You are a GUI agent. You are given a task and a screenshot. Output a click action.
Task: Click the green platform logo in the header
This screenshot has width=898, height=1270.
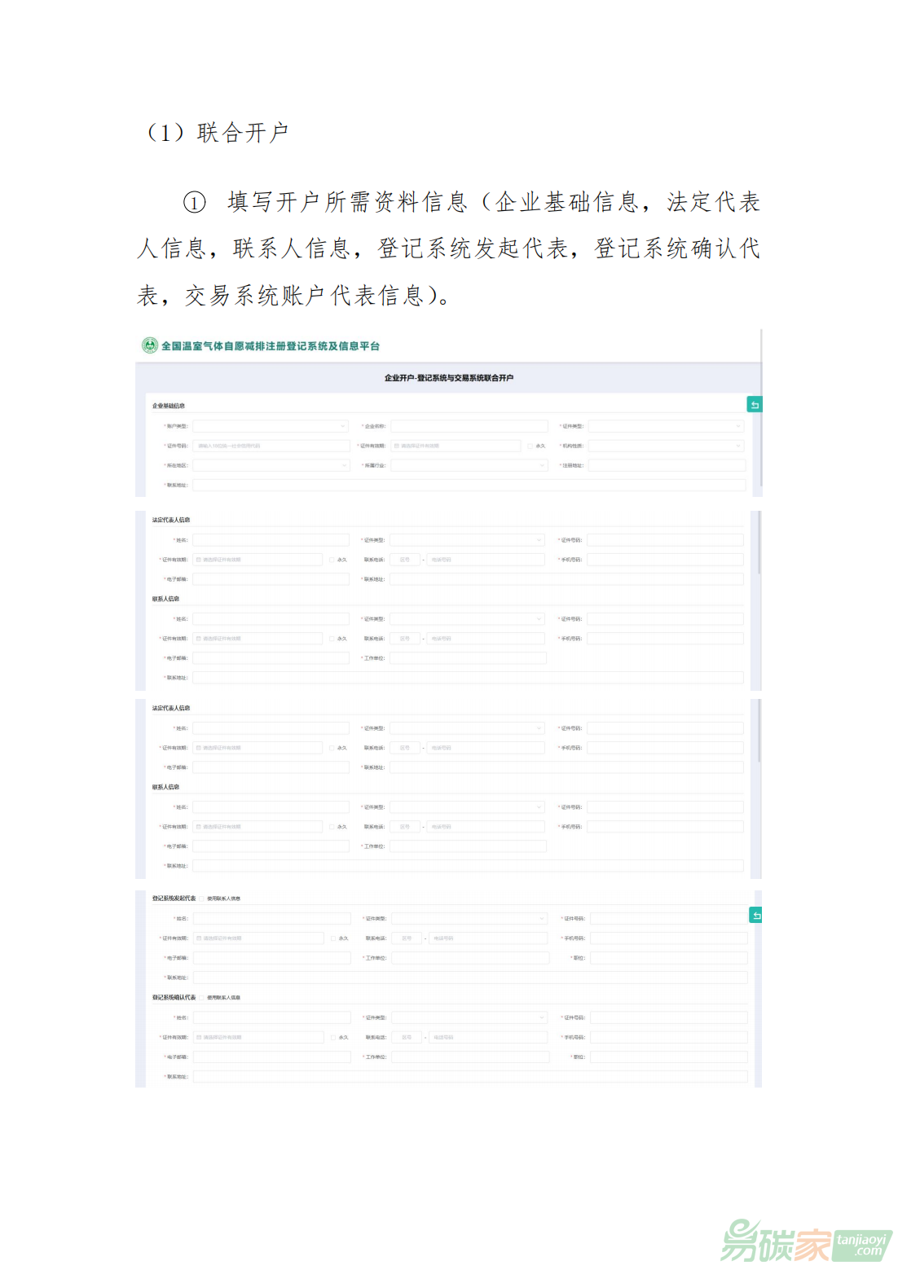click(x=150, y=345)
